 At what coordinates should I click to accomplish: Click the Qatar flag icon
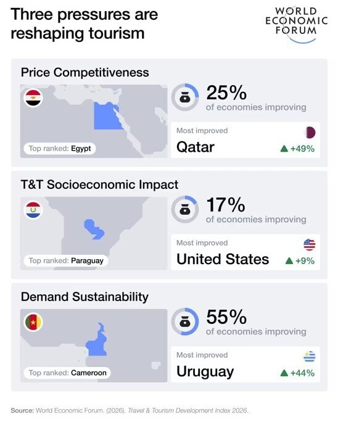point(310,133)
